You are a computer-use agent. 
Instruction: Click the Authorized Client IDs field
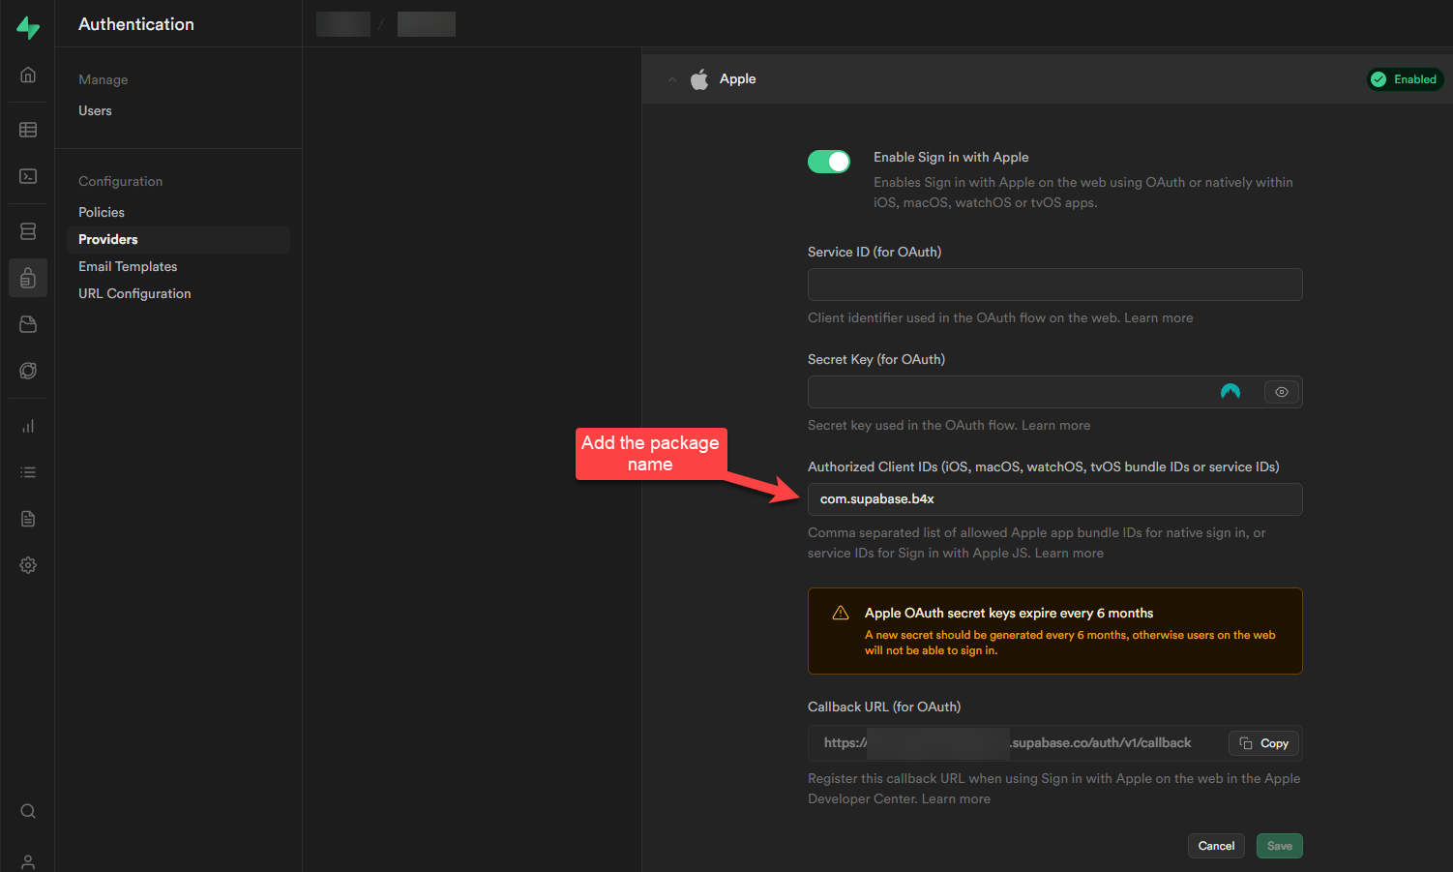point(1055,499)
